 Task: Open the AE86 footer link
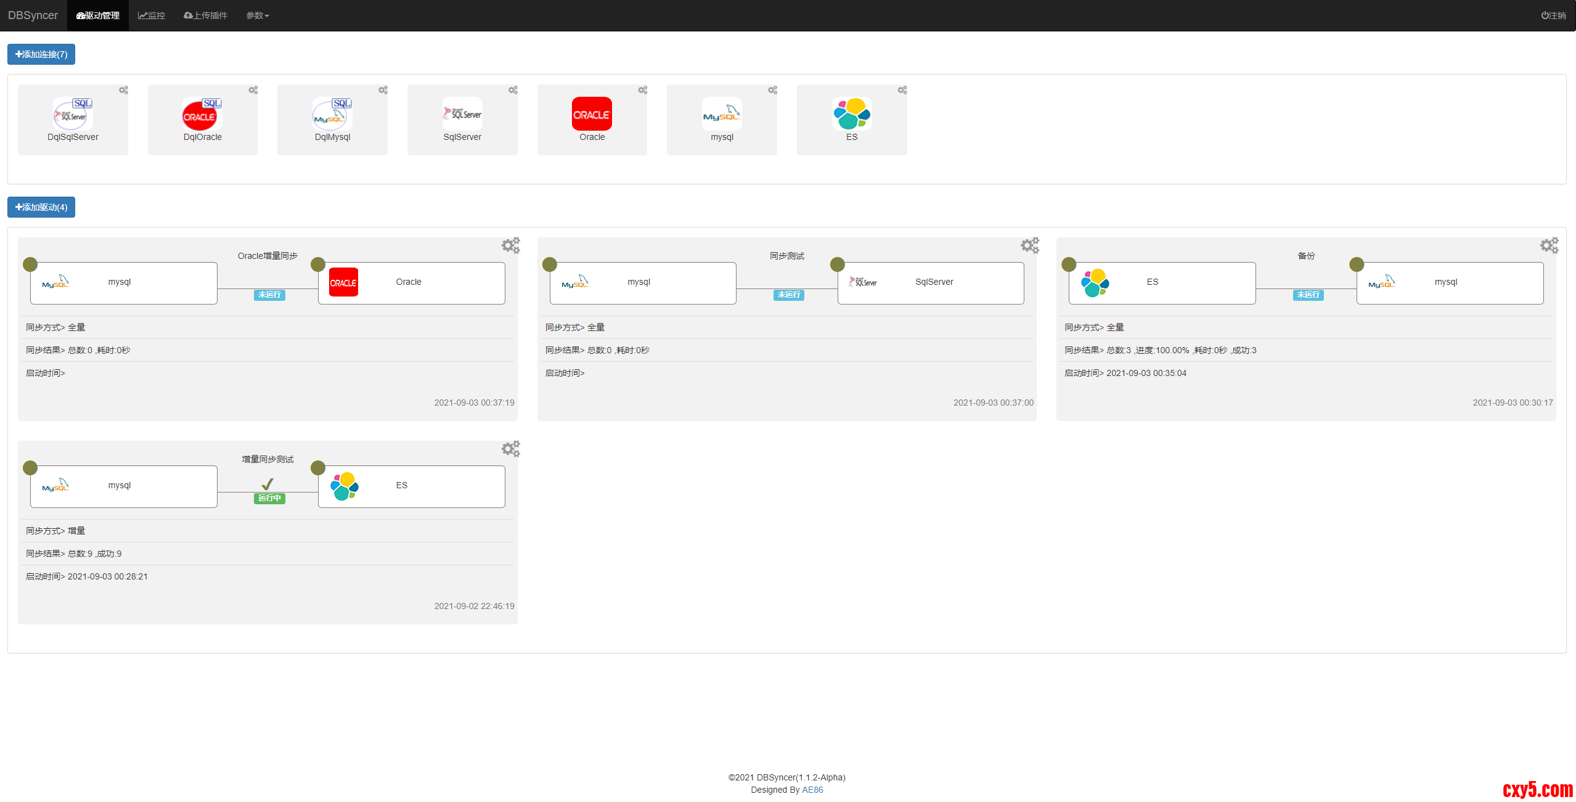pyautogui.click(x=812, y=790)
